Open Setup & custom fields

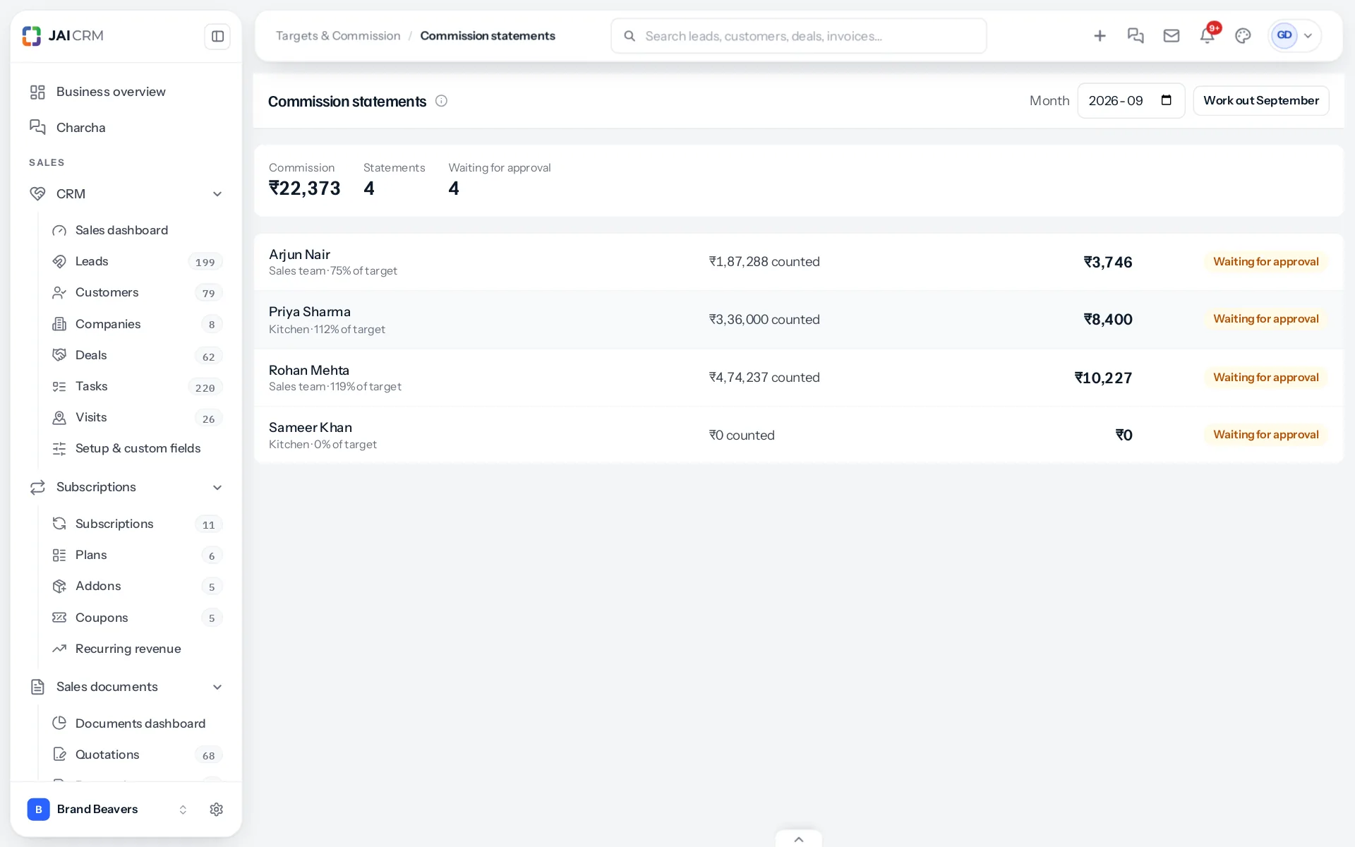pyautogui.click(x=137, y=448)
